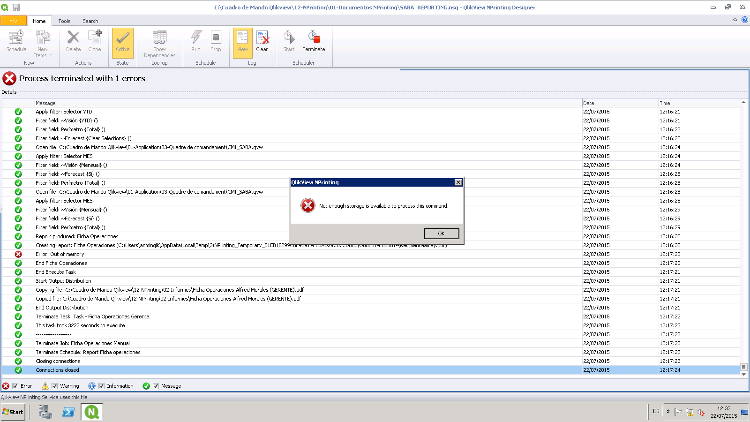This screenshot has width=750, height=422.
Task: Switch to the Home ribbon tab
Action: coord(39,21)
